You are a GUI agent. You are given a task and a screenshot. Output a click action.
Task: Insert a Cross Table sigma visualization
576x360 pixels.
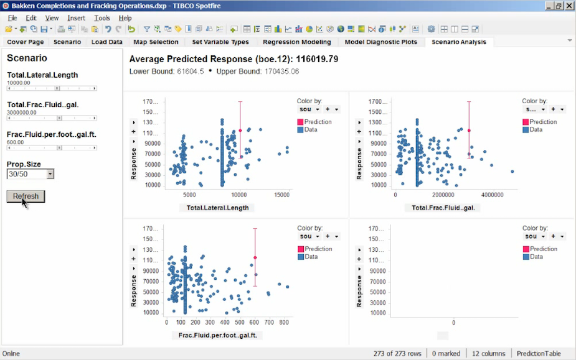tap(257, 29)
